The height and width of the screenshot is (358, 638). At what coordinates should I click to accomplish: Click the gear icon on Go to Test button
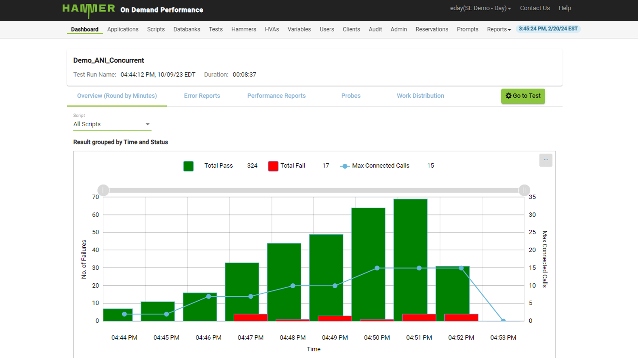[x=508, y=96]
